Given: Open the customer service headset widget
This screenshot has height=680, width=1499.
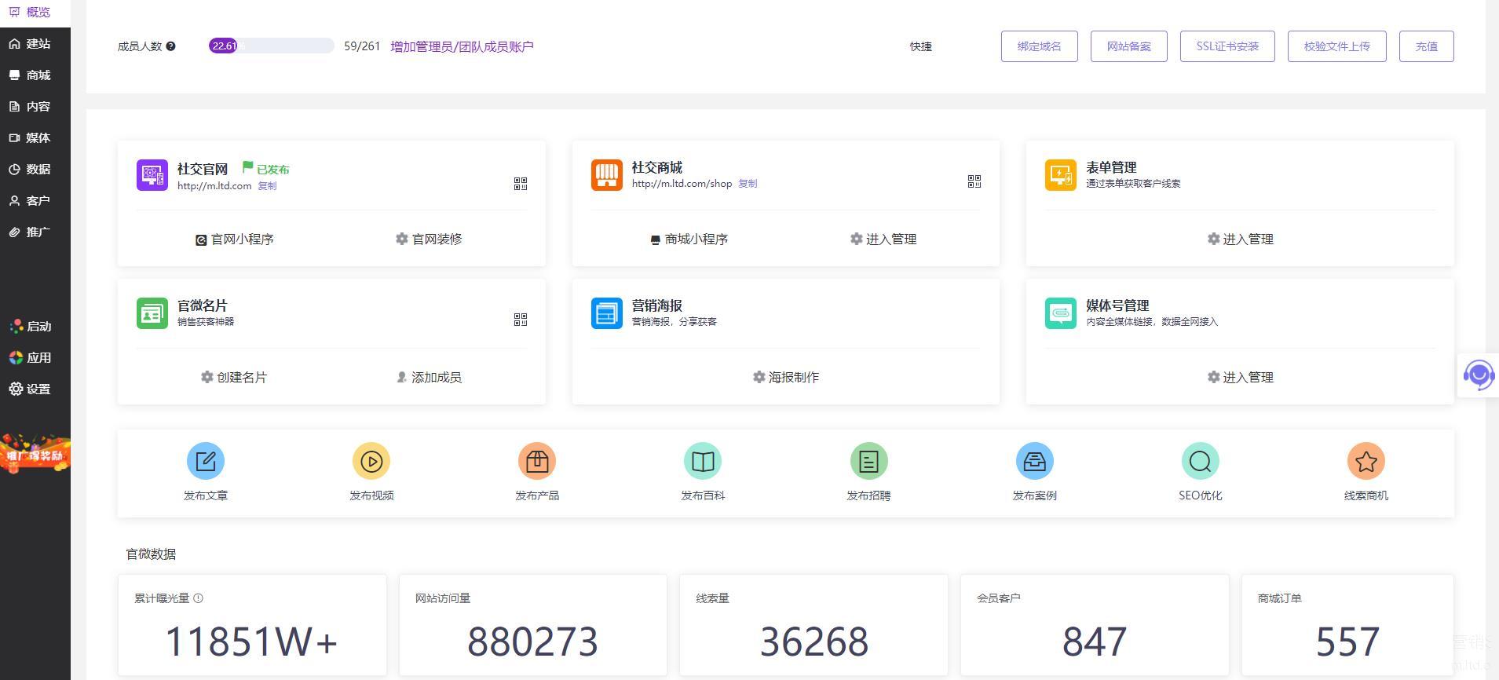Looking at the screenshot, I should pyautogui.click(x=1479, y=375).
